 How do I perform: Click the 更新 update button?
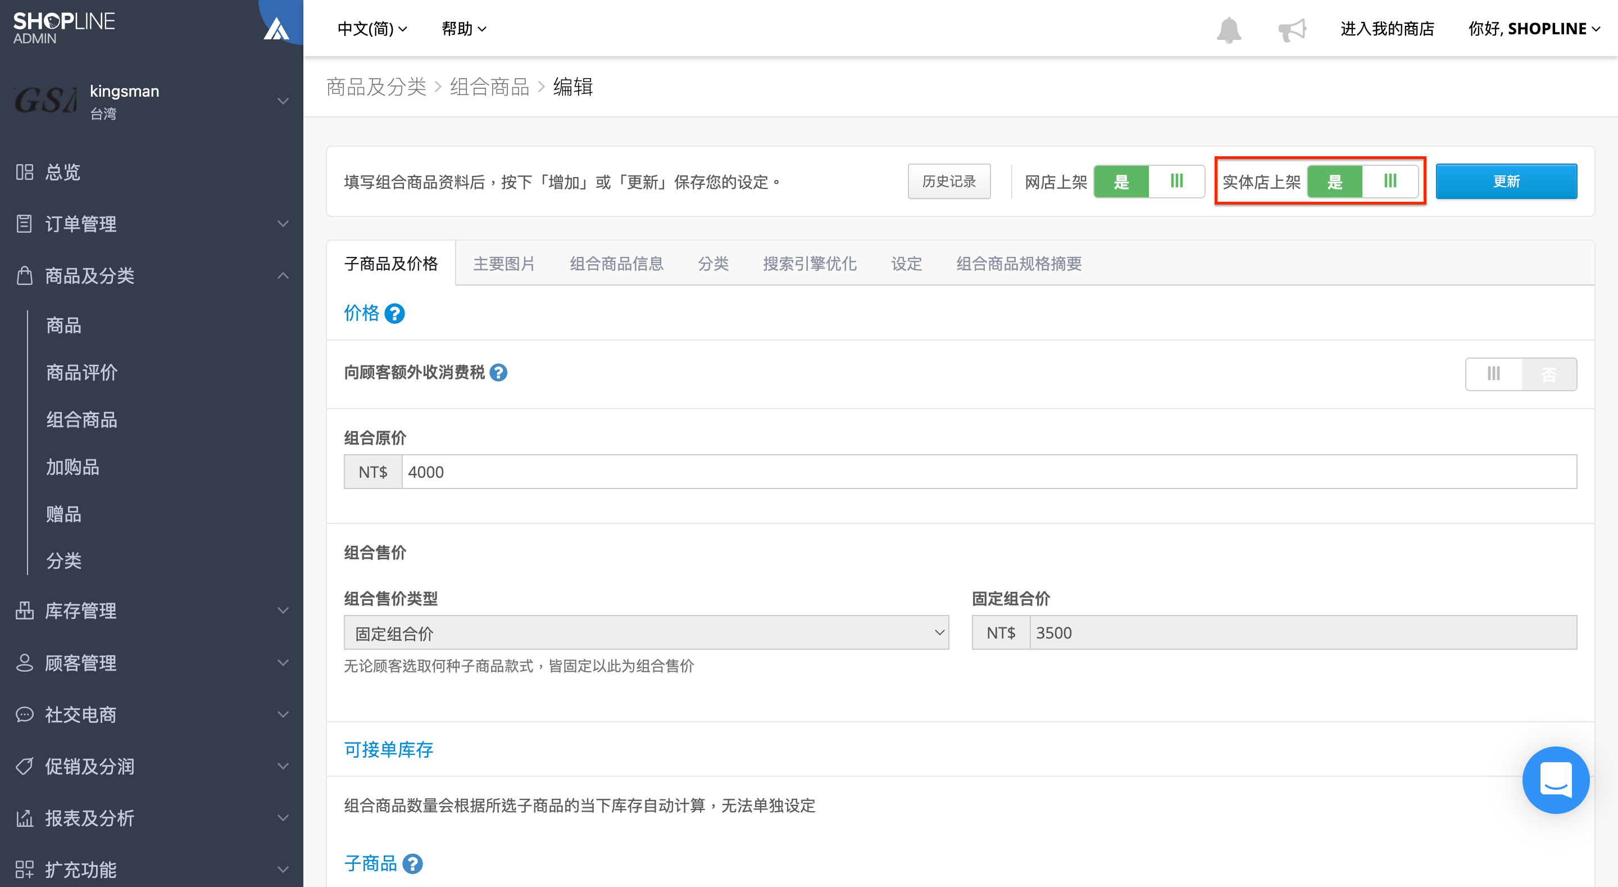1506,182
